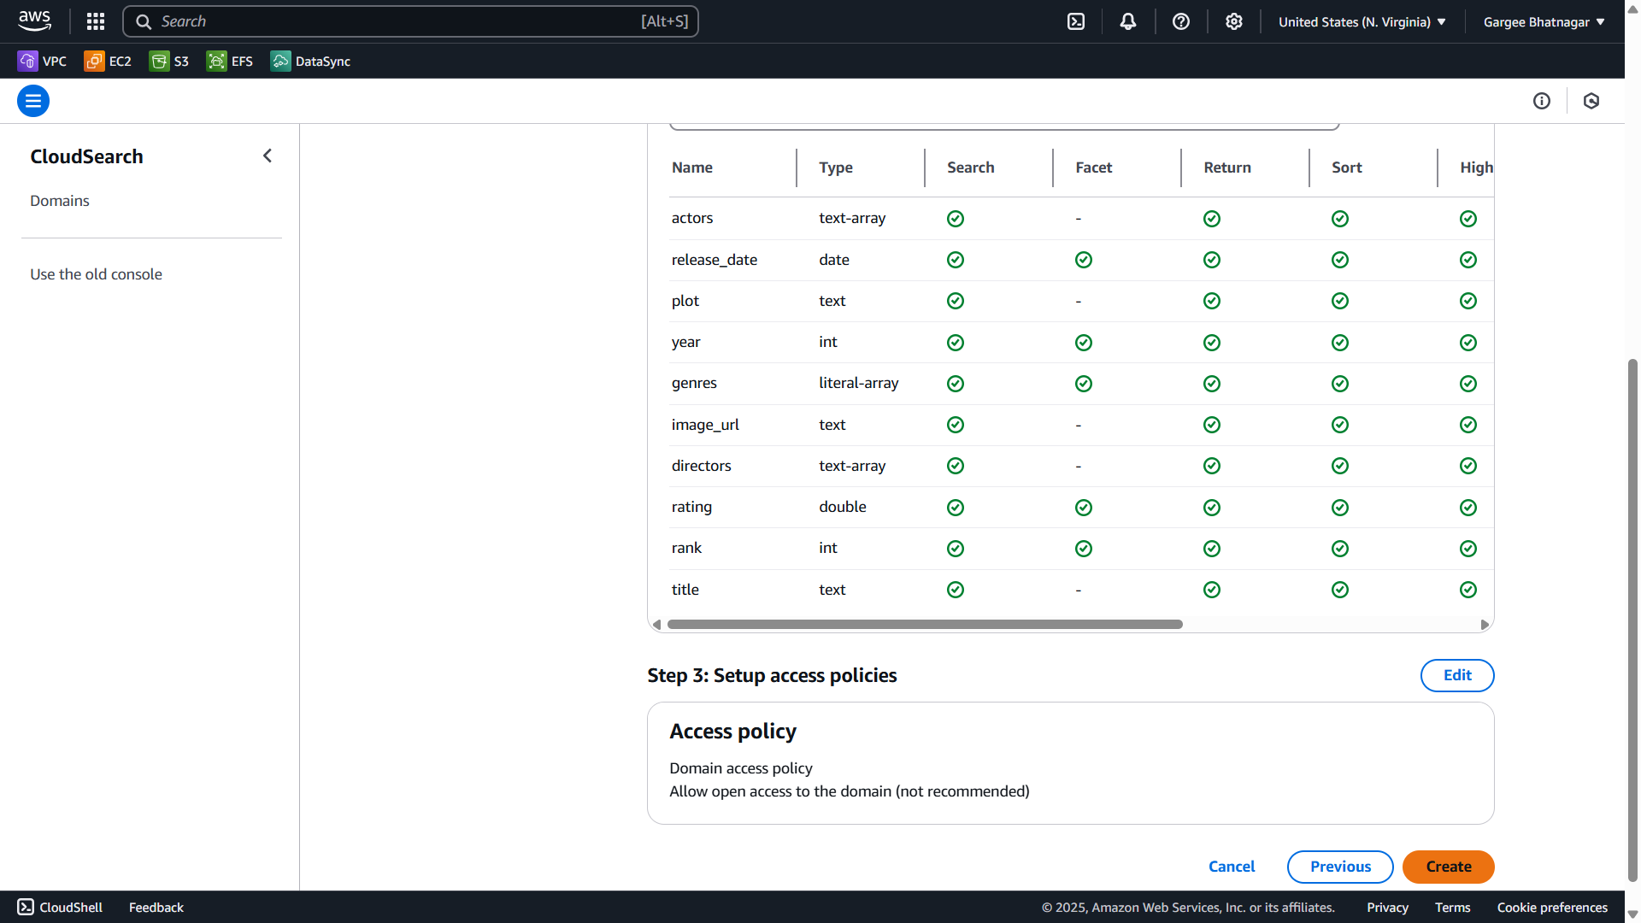Screen dimensions: 1641x923
Task: Click Facet check icon for year row
Action: coord(1084,343)
